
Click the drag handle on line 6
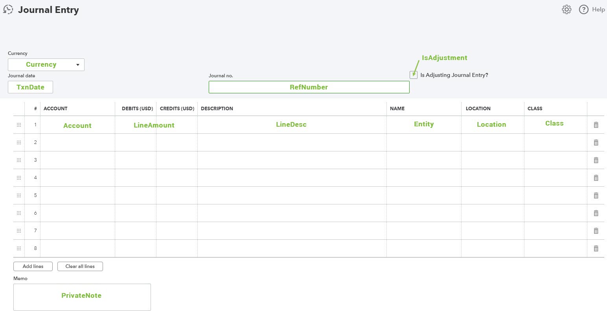click(19, 213)
